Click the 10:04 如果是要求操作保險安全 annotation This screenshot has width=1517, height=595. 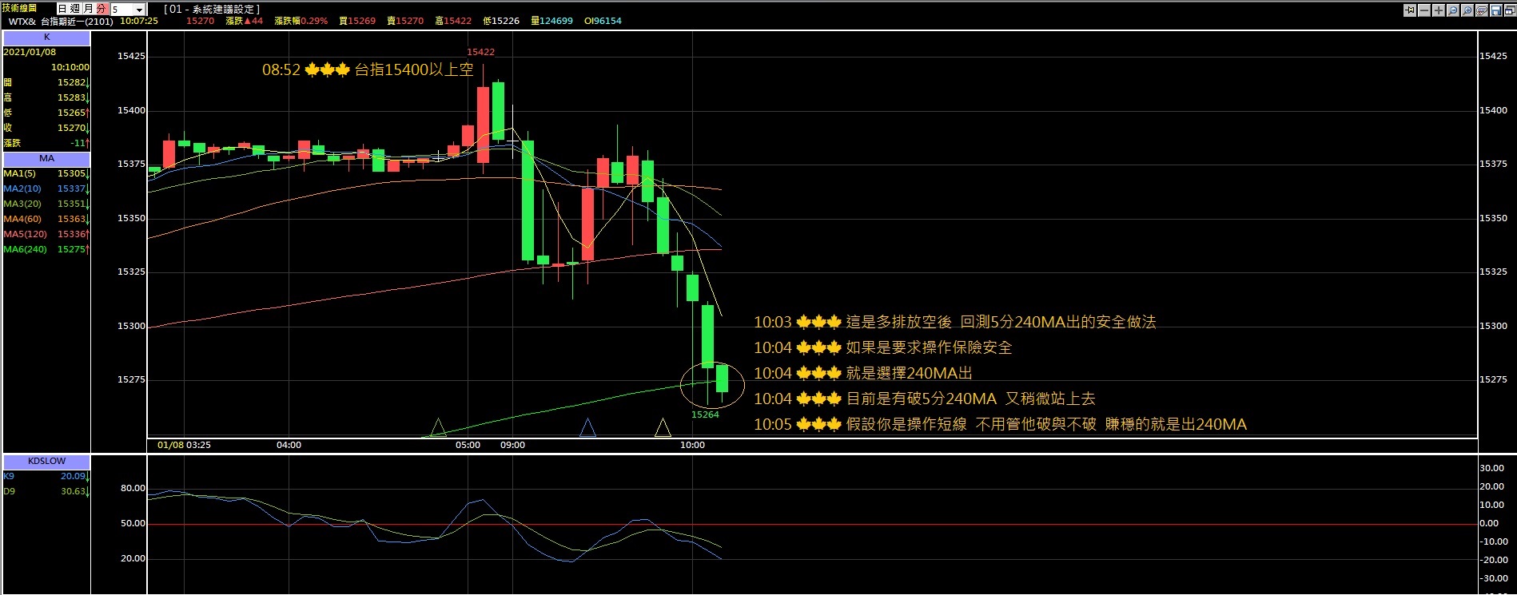[x=883, y=347]
